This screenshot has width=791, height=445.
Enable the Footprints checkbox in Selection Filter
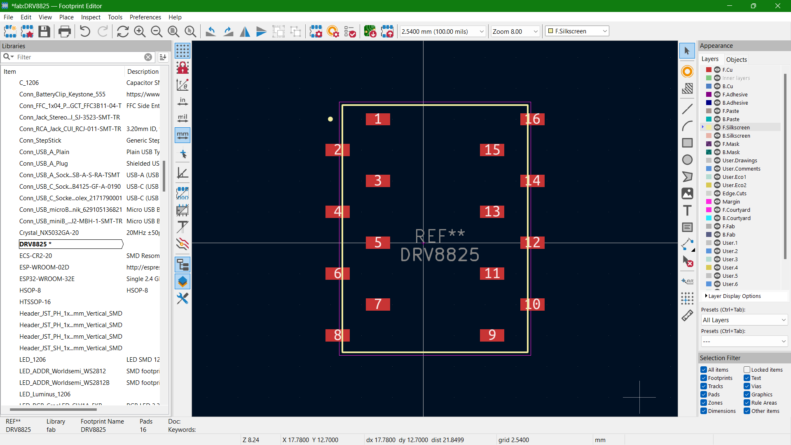704,377
